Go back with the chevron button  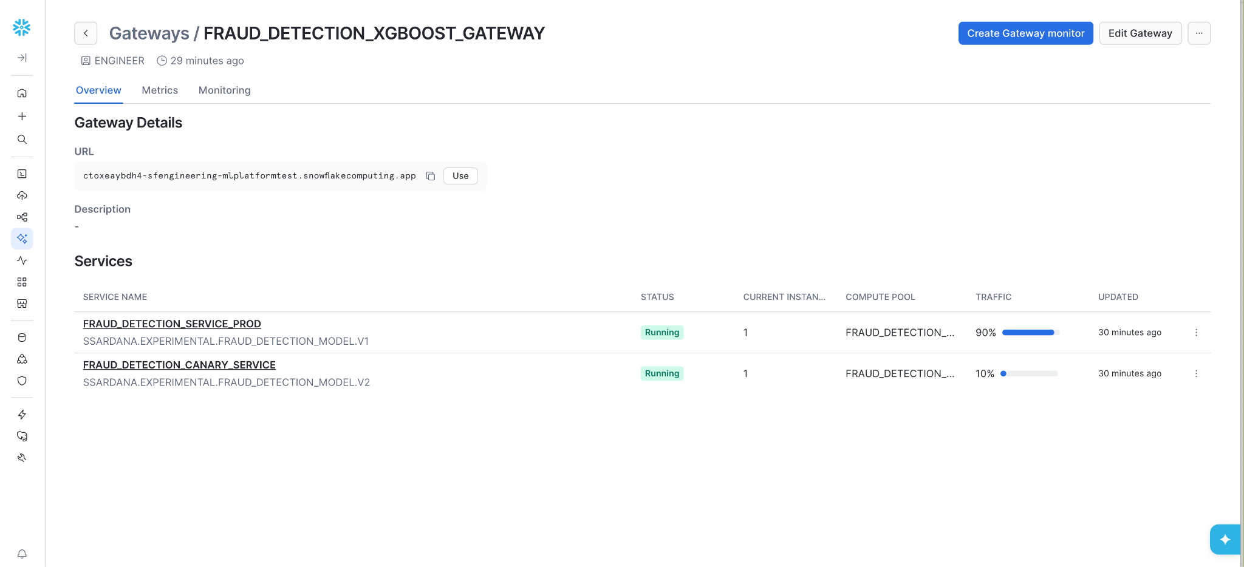click(86, 33)
